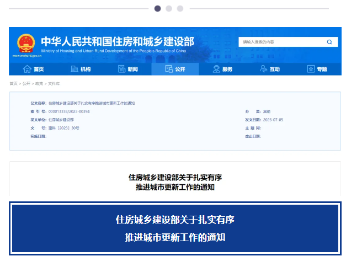Open 政策 in the breadcrumb trail
Screen dimensions: 346x256
tap(39, 83)
